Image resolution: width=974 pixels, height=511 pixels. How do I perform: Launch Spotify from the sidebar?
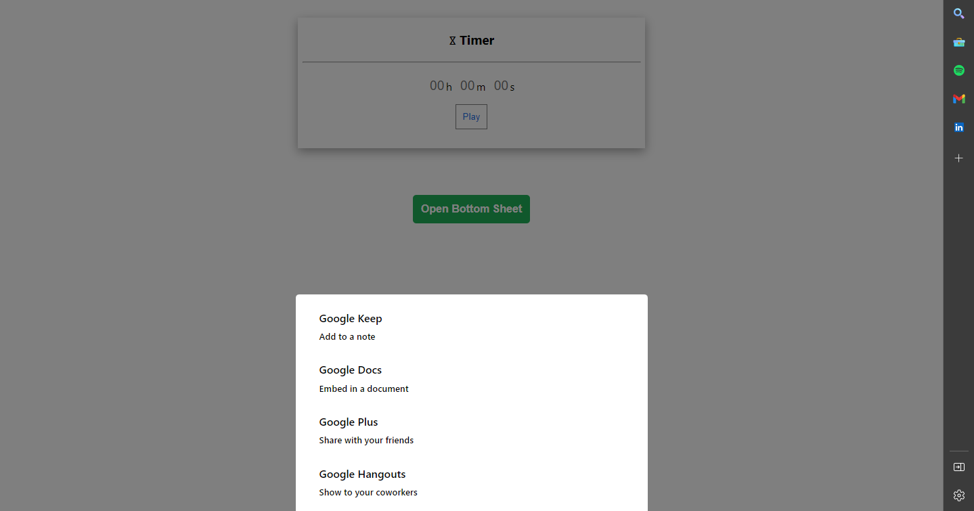pyautogui.click(x=958, y=70)
